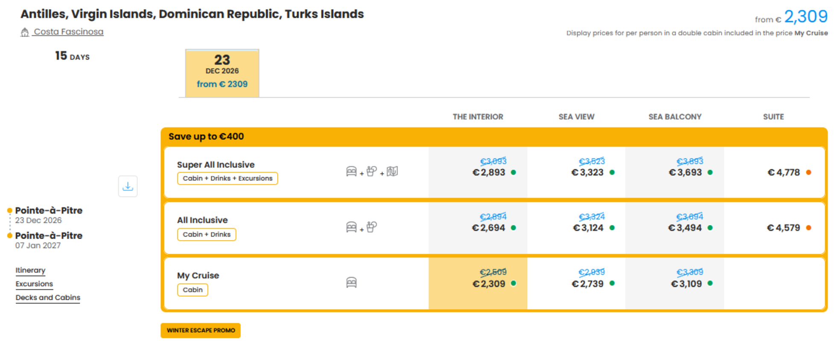Click the cabin bed icon in All Inclusive row
The image size is (835, 341).
click(351, 227)
